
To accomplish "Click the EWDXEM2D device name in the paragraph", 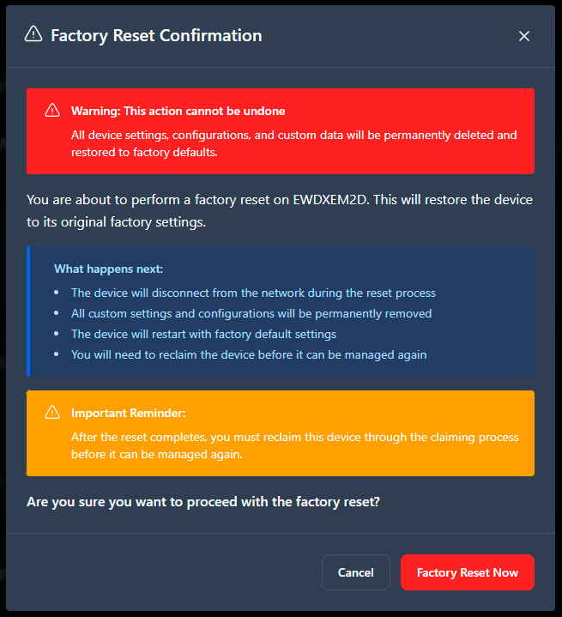I will [x=330, y=199].
